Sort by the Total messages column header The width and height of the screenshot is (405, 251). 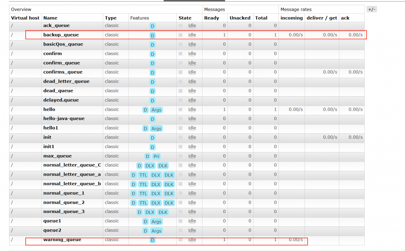261,18
